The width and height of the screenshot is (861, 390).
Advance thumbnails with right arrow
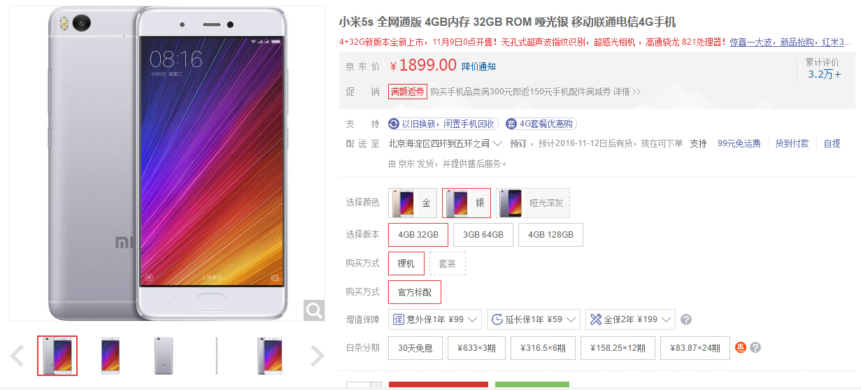click(x=317, y=356)
